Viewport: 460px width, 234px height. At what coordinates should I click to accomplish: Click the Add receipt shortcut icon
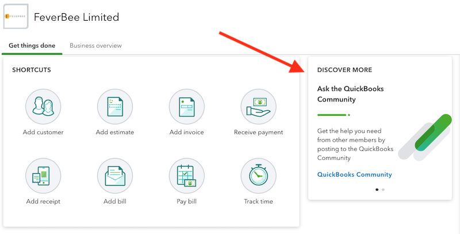tap(43, 176)
